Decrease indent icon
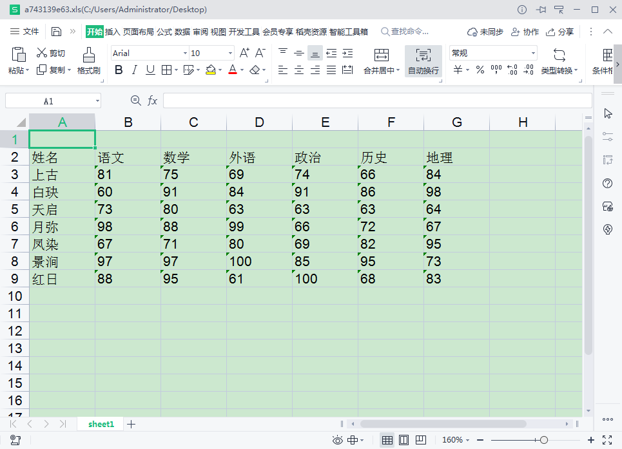This screenshot has height=449, width=622. click(331, 53)
